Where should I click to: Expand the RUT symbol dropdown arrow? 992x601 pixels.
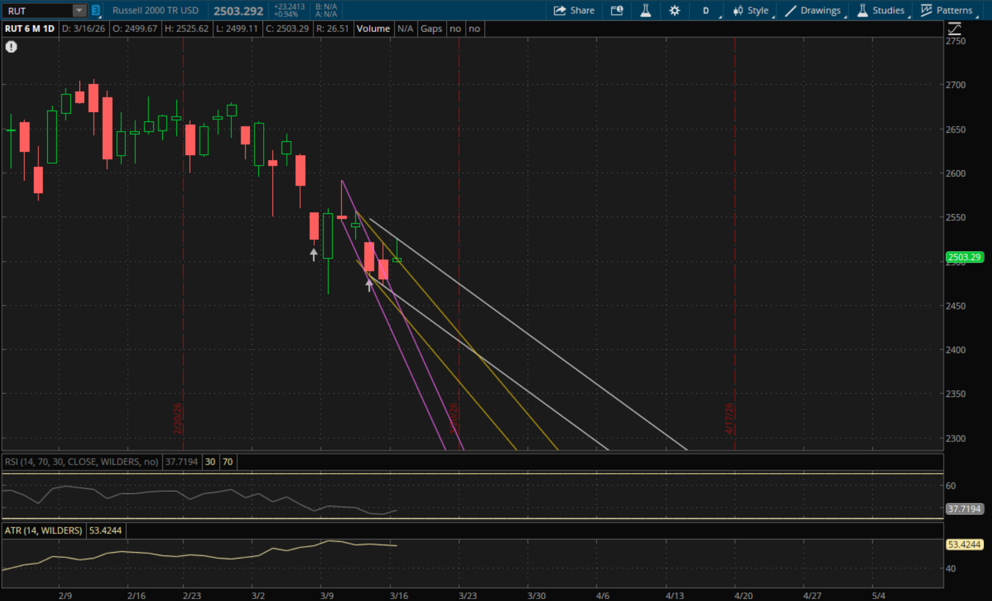pyautogui.click(x=79, y=11)
